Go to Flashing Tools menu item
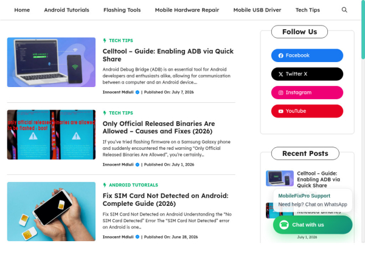 122,10
